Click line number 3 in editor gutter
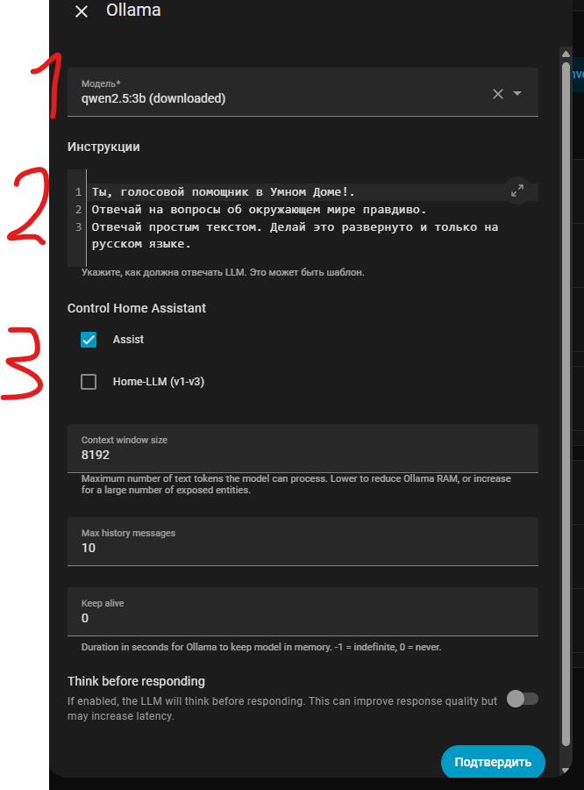 pos(79,227)
